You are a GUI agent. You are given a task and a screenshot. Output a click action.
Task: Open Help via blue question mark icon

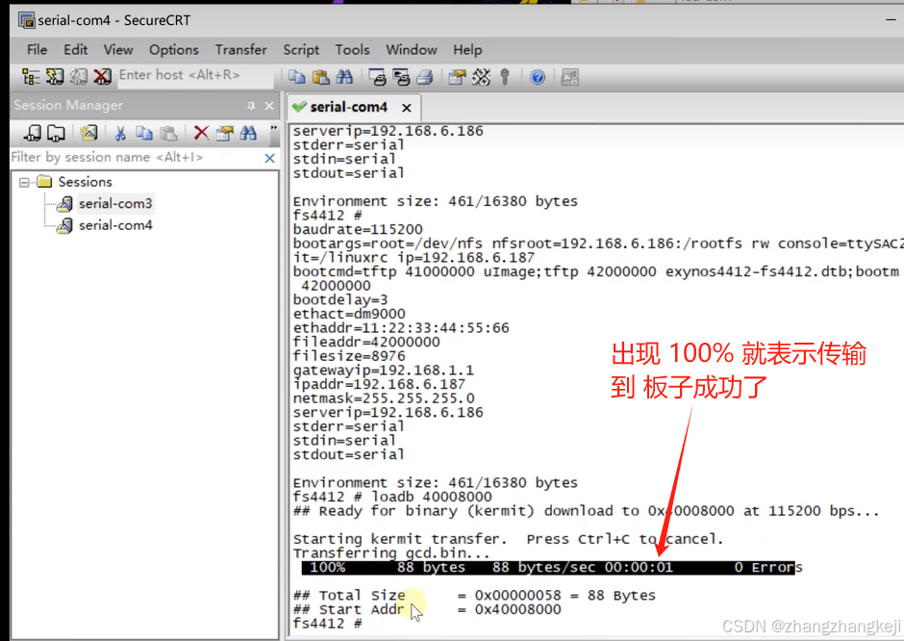coord(538,77)
